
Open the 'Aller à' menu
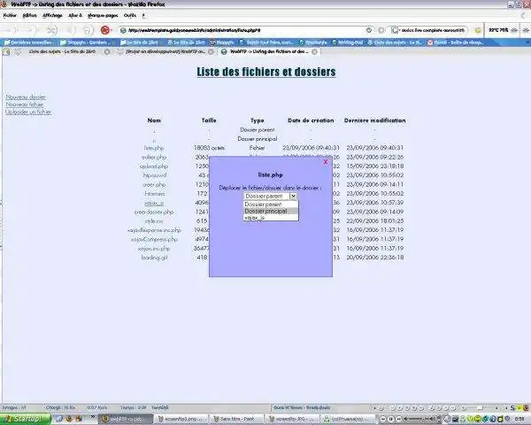(x=75, y=15)
